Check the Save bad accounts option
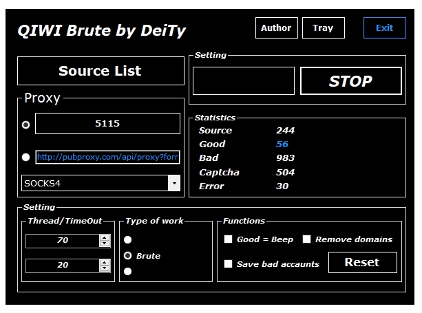Image resolution: width=422 pixels, height=313 pixels. [228, 263]
